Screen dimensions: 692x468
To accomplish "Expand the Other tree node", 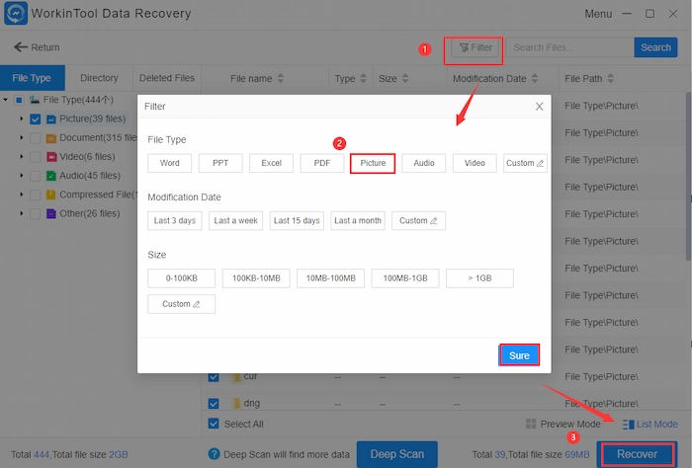I will (21, 213).
